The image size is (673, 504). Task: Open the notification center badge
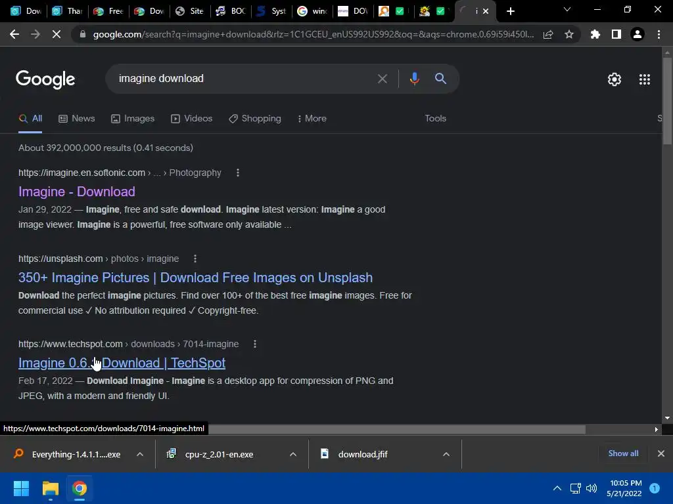click(655, 488)
